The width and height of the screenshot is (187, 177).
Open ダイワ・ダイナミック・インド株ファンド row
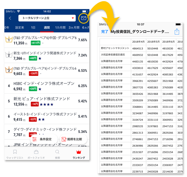(x=47, y=132)
